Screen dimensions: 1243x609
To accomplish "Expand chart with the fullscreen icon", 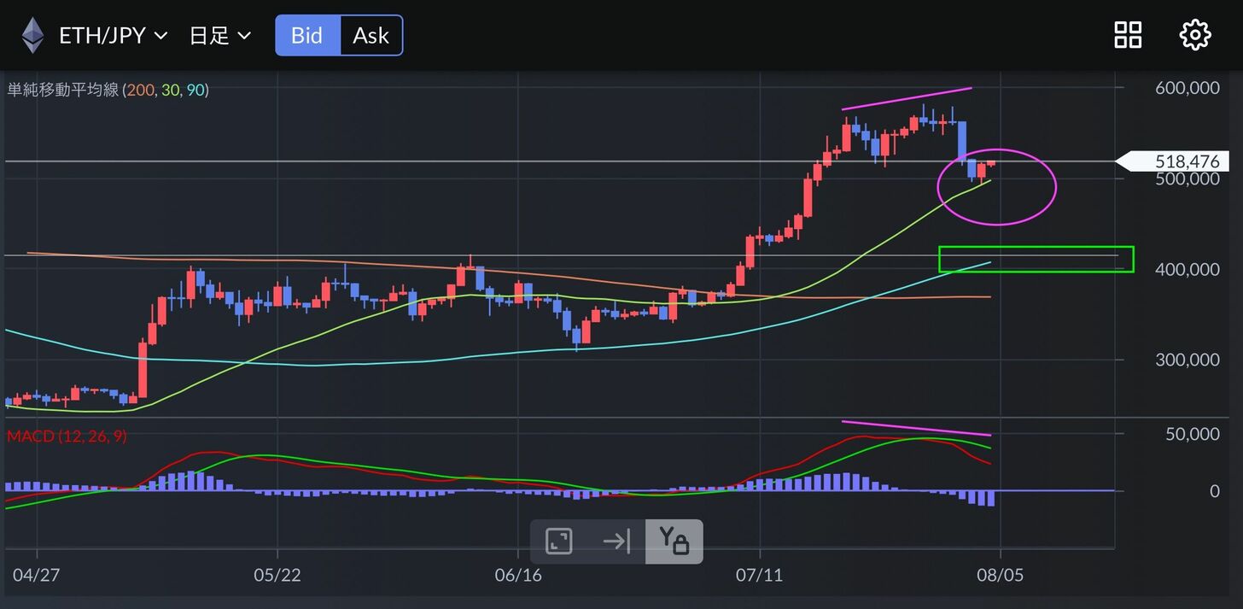I will 559,542.
